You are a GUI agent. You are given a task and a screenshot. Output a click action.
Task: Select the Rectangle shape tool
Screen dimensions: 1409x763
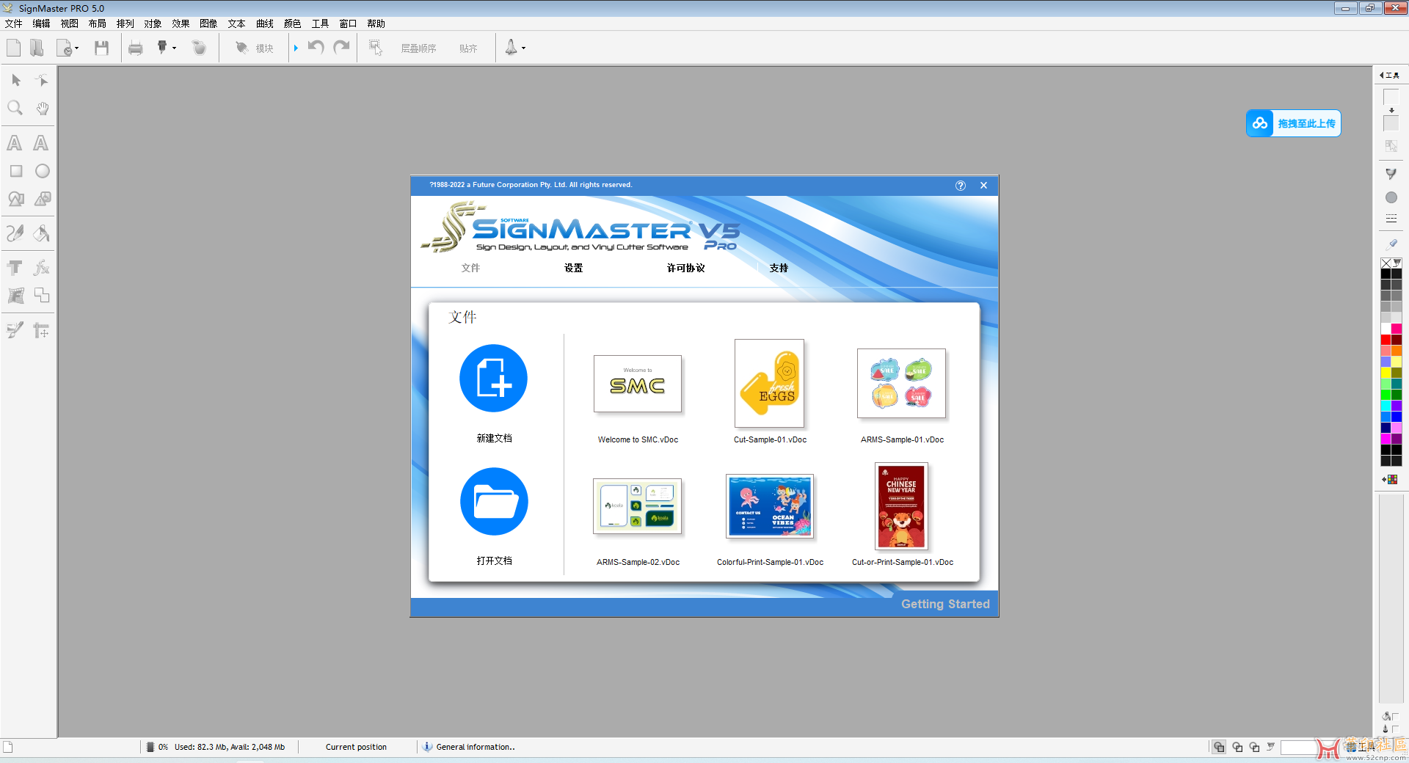[15, 171]
